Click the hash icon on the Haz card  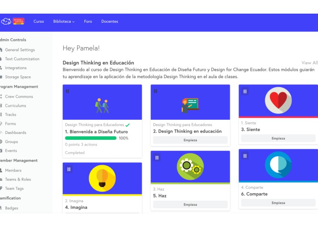point(157,158)
